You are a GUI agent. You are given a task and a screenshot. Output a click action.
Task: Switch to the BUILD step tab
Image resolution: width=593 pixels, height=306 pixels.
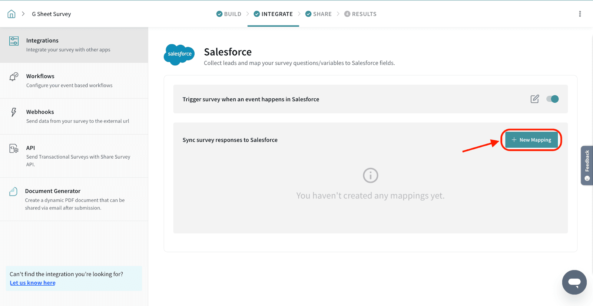point(229,14)
